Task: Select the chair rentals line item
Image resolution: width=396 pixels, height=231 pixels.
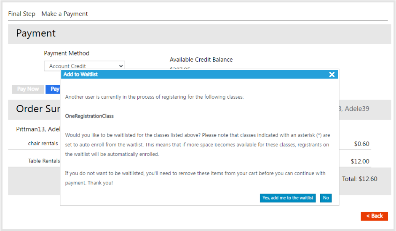Action: (x=43, y=144)
